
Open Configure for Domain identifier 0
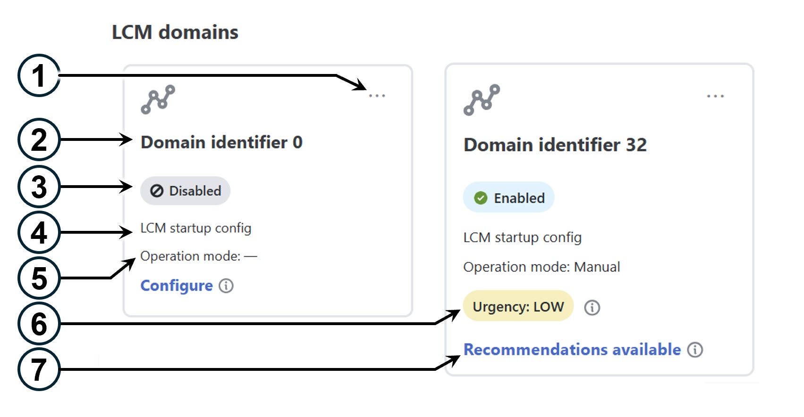[x=176, y=285]
